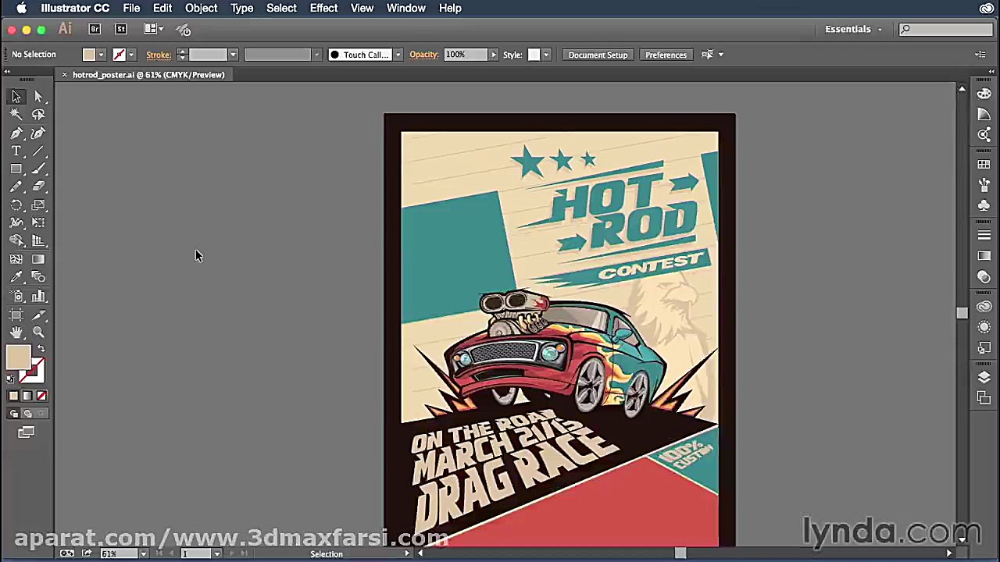This screenshot has width=1000, height=562.
Task: Open the Swatches panel icon
Action: [x=984, y=165]
